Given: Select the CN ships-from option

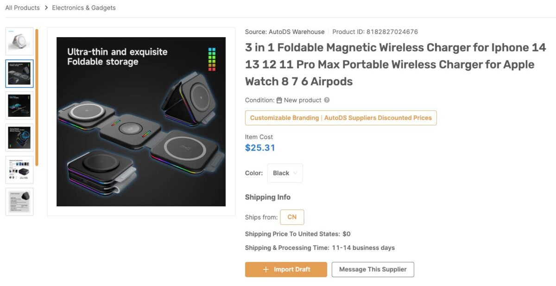Looking at the screenshot, I should (292, 217).
